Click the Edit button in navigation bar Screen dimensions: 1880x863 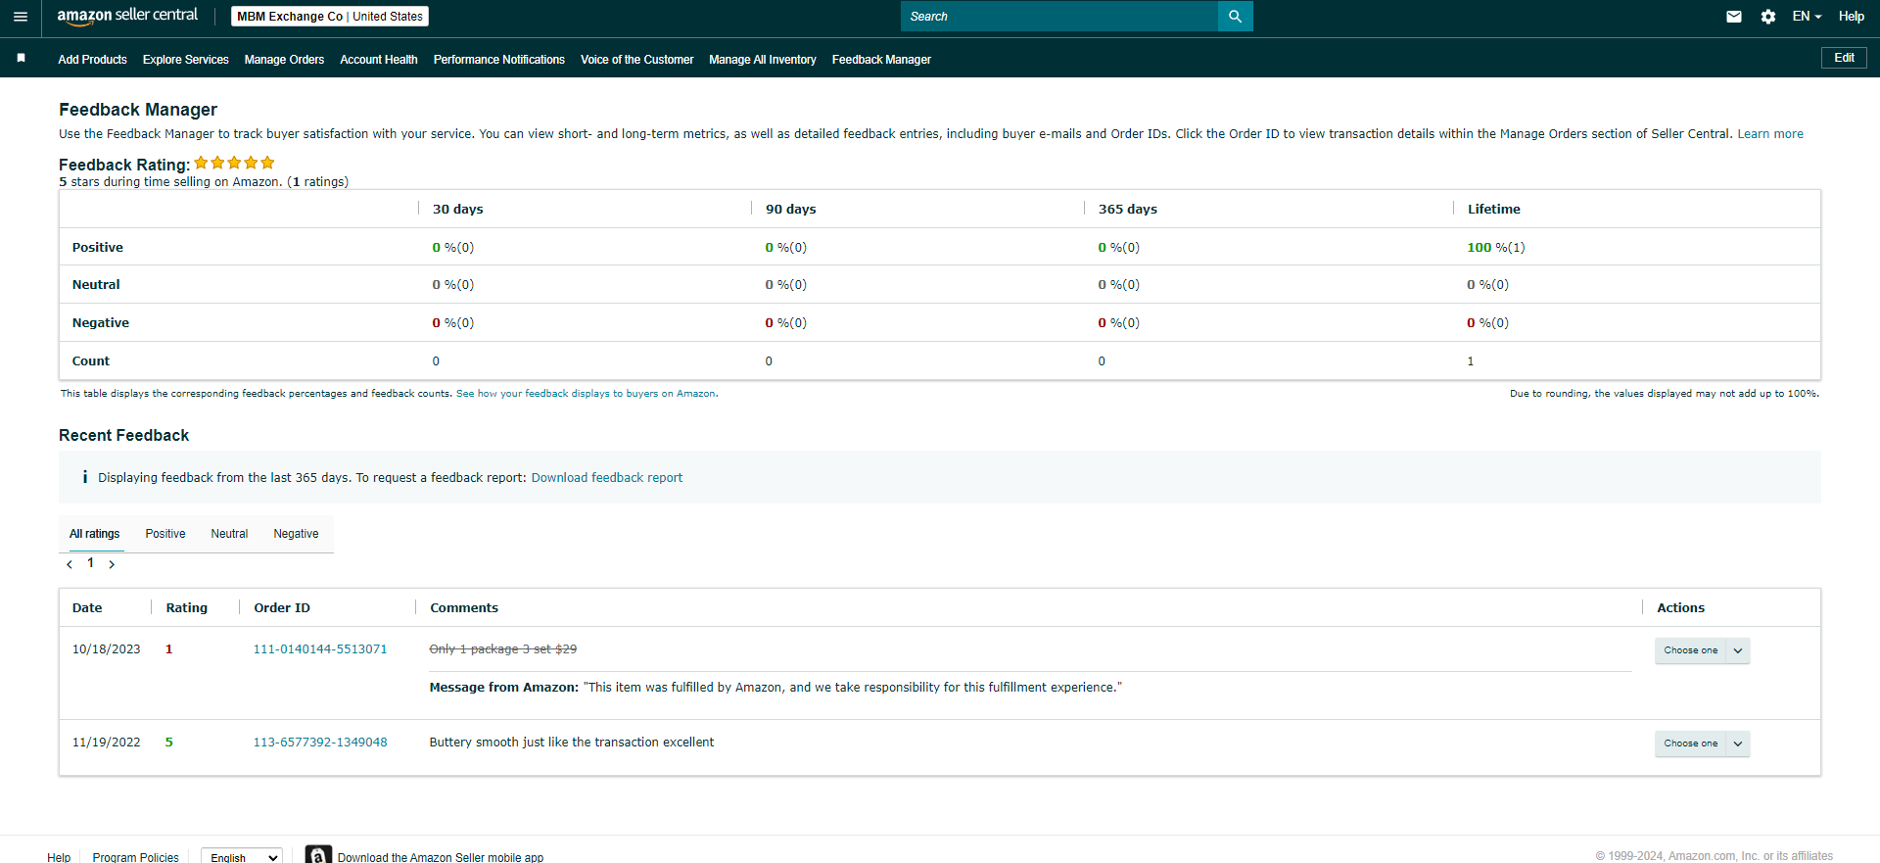coord(1844,58)
